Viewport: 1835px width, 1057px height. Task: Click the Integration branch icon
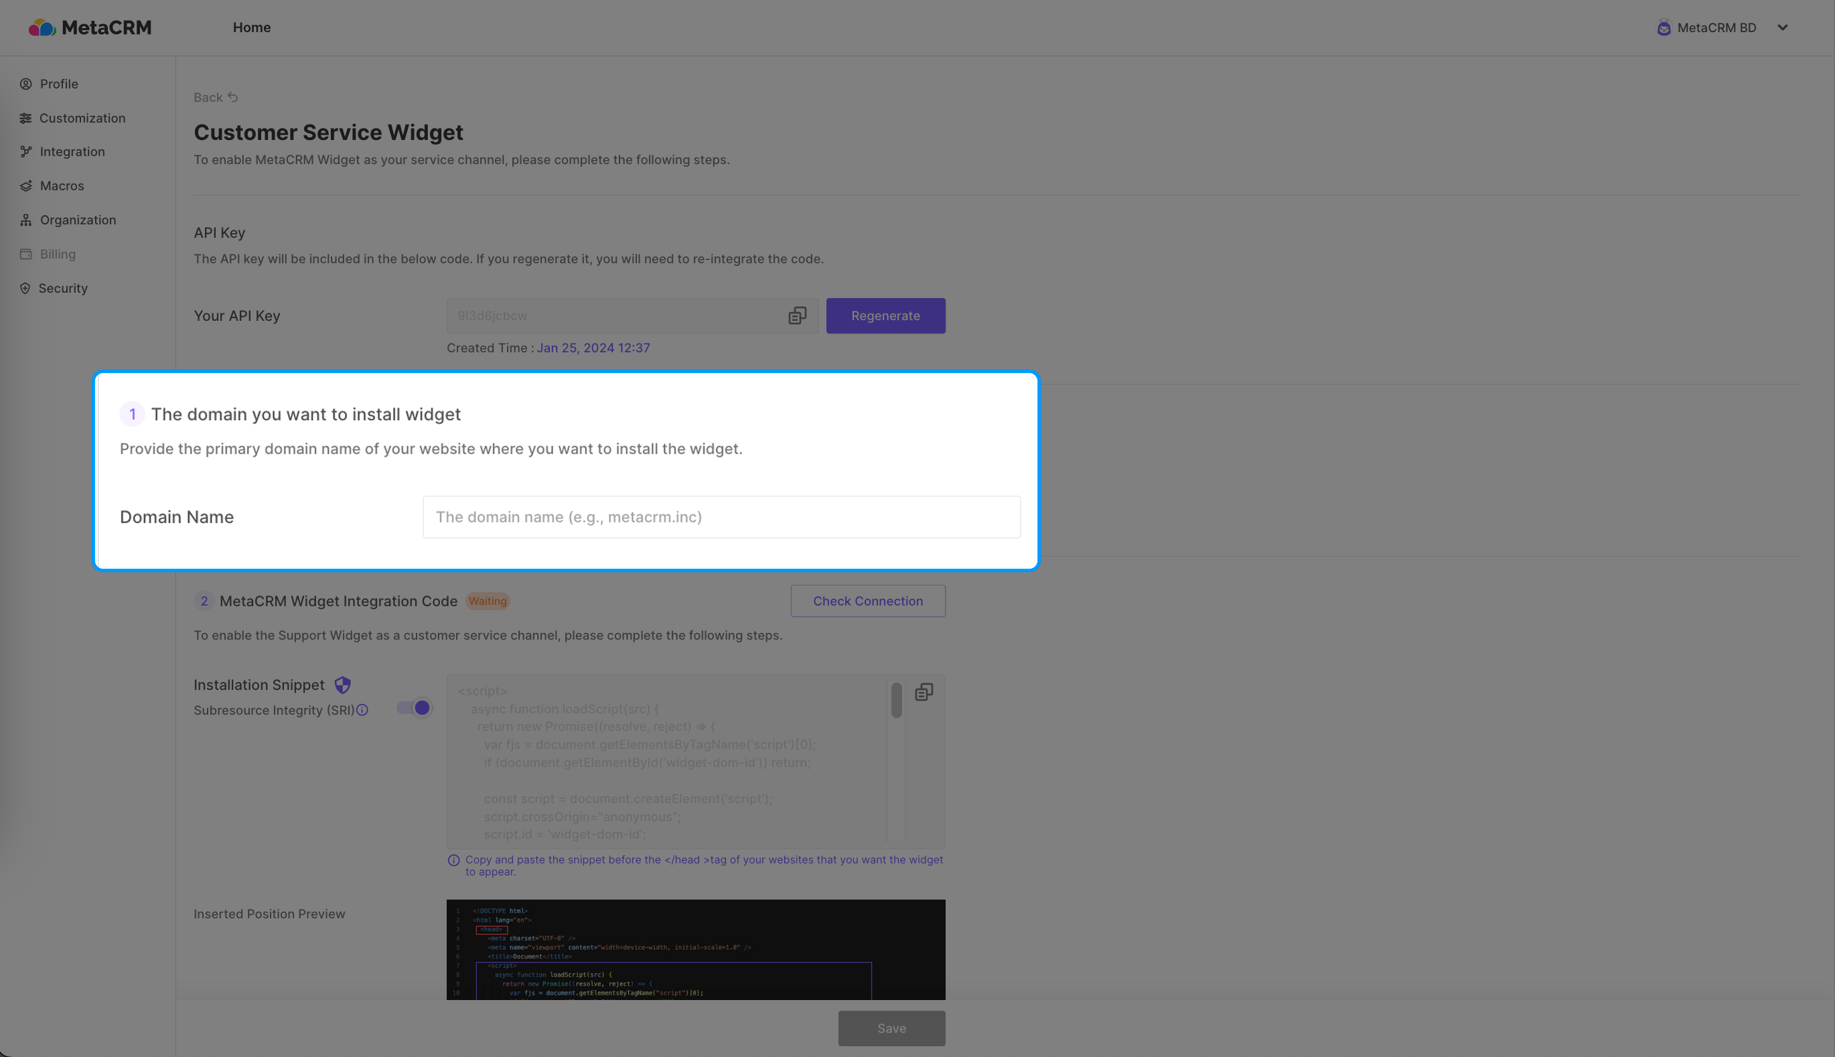tap(26, 152)
